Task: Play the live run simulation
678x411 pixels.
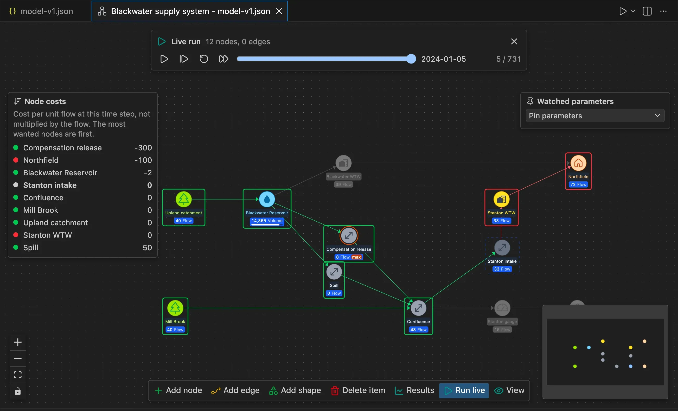Action: click(164, 59)
